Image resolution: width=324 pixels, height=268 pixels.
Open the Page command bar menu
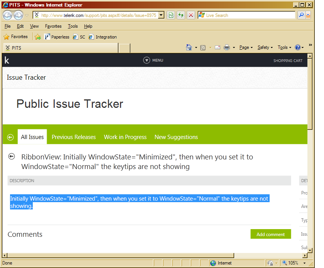coord(246,47)
